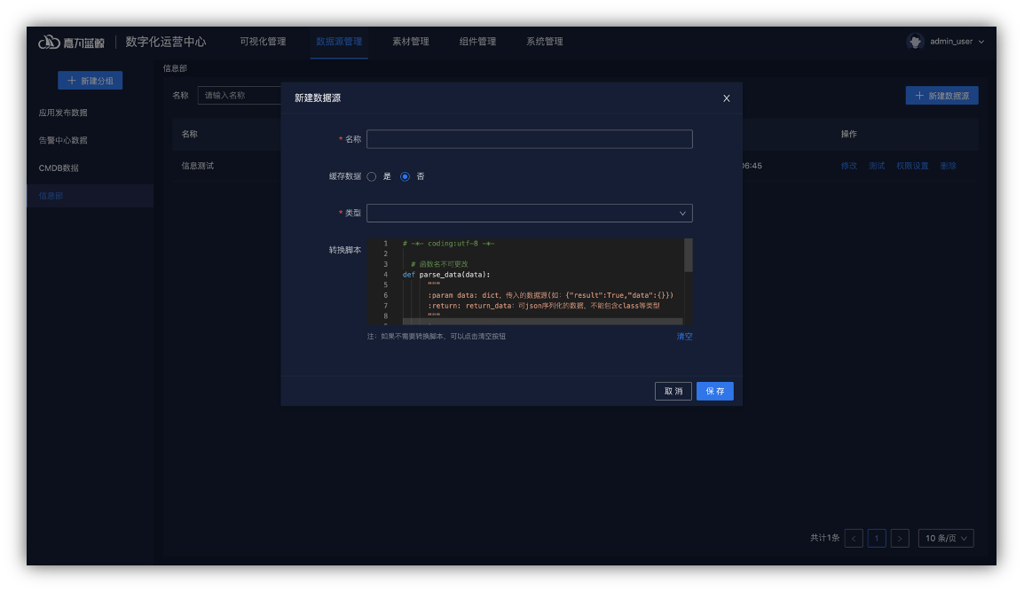Go to next page arrow
Viewport: 1024px width, 592px height.
(x=900, y=539)
